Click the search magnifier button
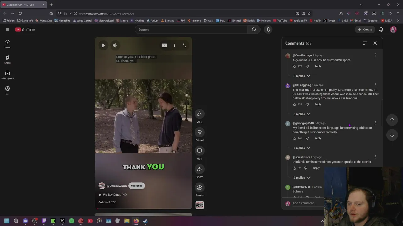The width and height of the screenshot is (403, 226). point(254,30)
